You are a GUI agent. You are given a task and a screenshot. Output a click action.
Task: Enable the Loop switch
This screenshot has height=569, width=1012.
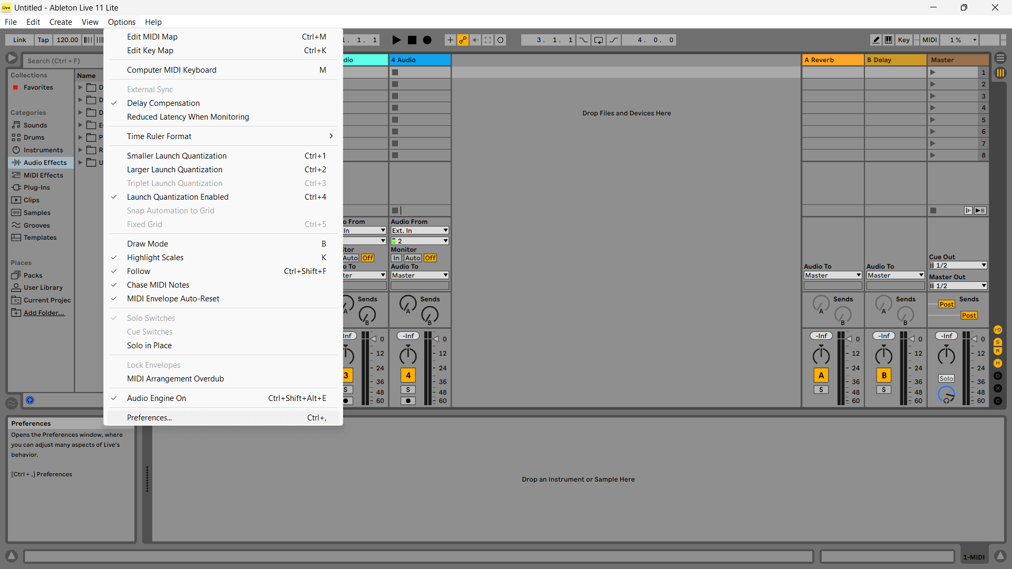[x=598, y=40]
